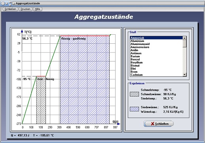Click the gray hatched Schmelzwärme legend swatch
This screenshot has width=205, height=143.
tap(134, 94)
